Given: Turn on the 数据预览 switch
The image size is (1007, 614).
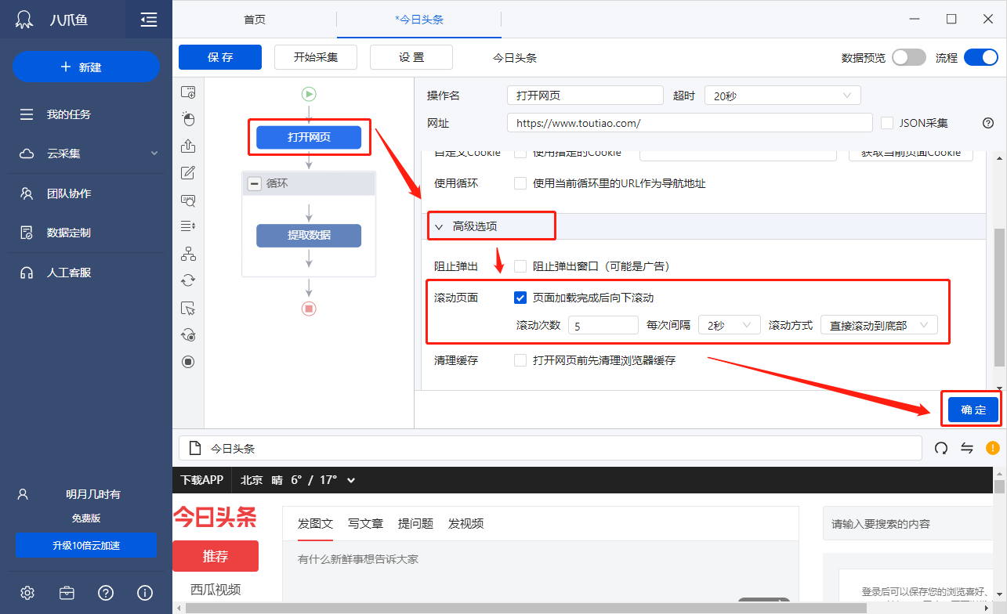Looking at the screenshot, I should 909,57.
